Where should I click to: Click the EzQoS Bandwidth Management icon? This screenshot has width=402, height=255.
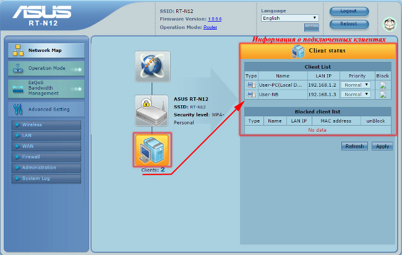[18, 89]
